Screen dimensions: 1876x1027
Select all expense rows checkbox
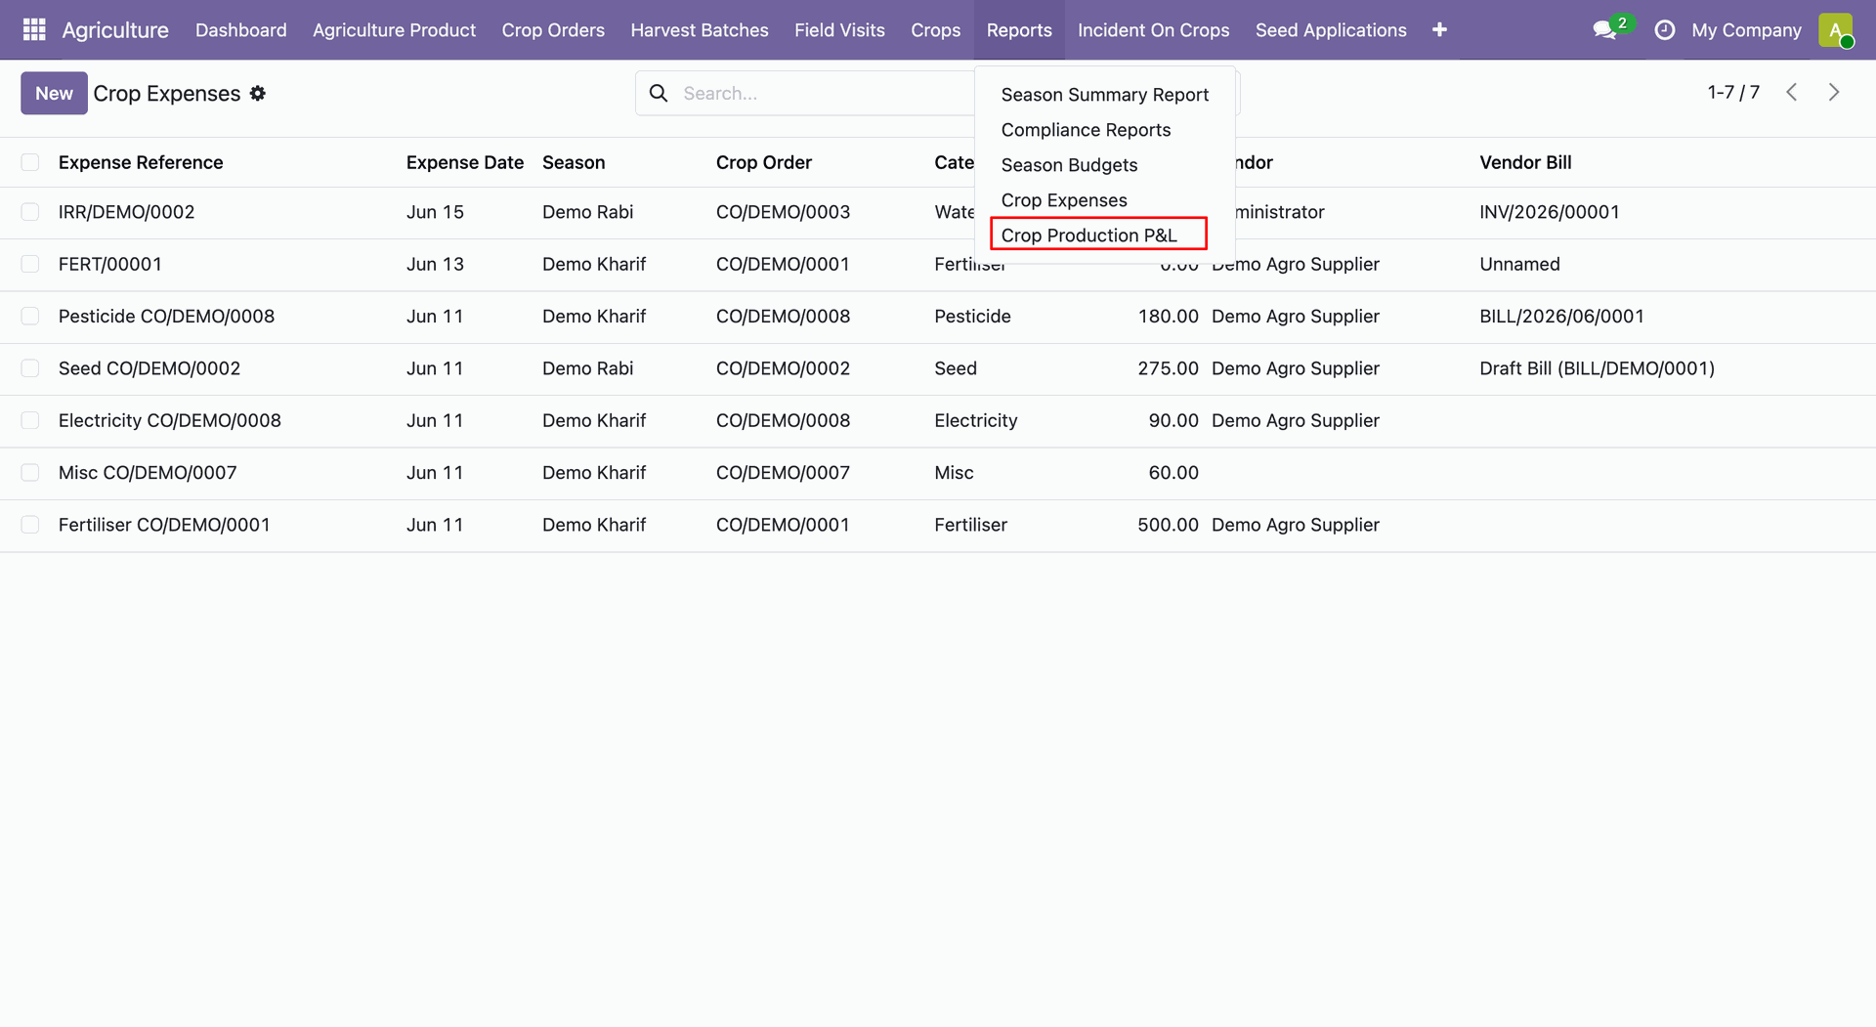coord(30,162)
